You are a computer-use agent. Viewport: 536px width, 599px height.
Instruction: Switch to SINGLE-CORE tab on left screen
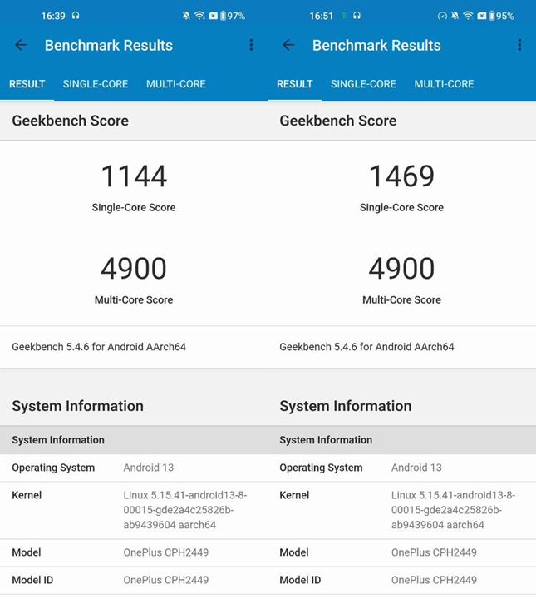pos(96,84)
